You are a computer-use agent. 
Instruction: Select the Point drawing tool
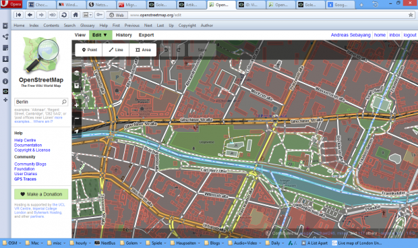[89, 50]
